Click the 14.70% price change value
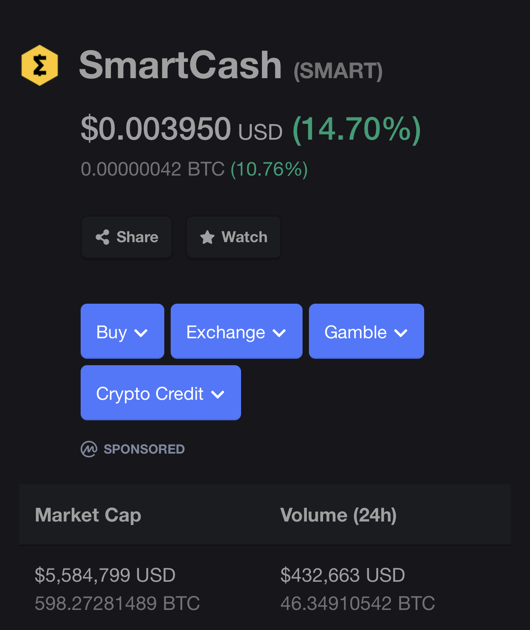 [x=357, y=129]
